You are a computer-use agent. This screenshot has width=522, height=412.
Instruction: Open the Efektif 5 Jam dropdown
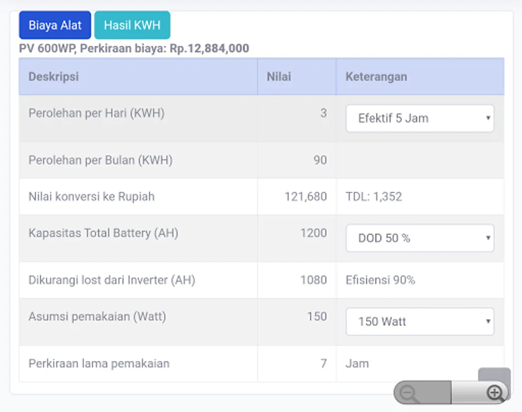420,119
